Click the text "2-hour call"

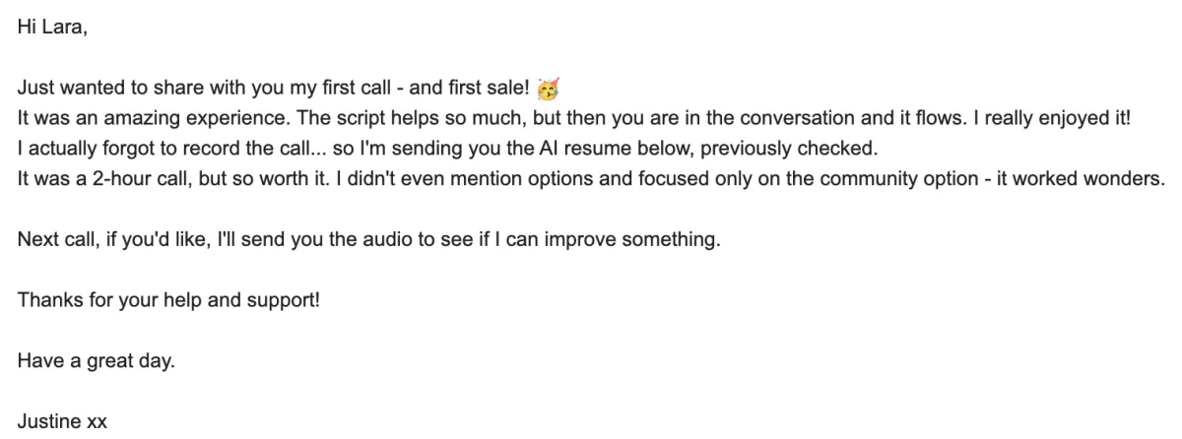click(x=129, y=179)
